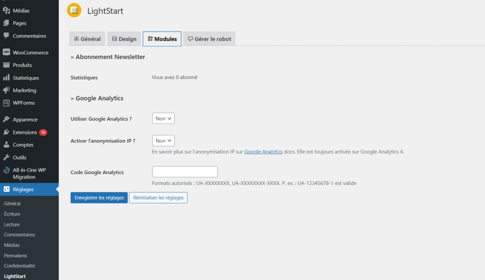Image resolution: width=485 pixels, height=280 pixels.
Task: Open the Utiliser Google Analytics dropdown
Action: tap(163, 119)
